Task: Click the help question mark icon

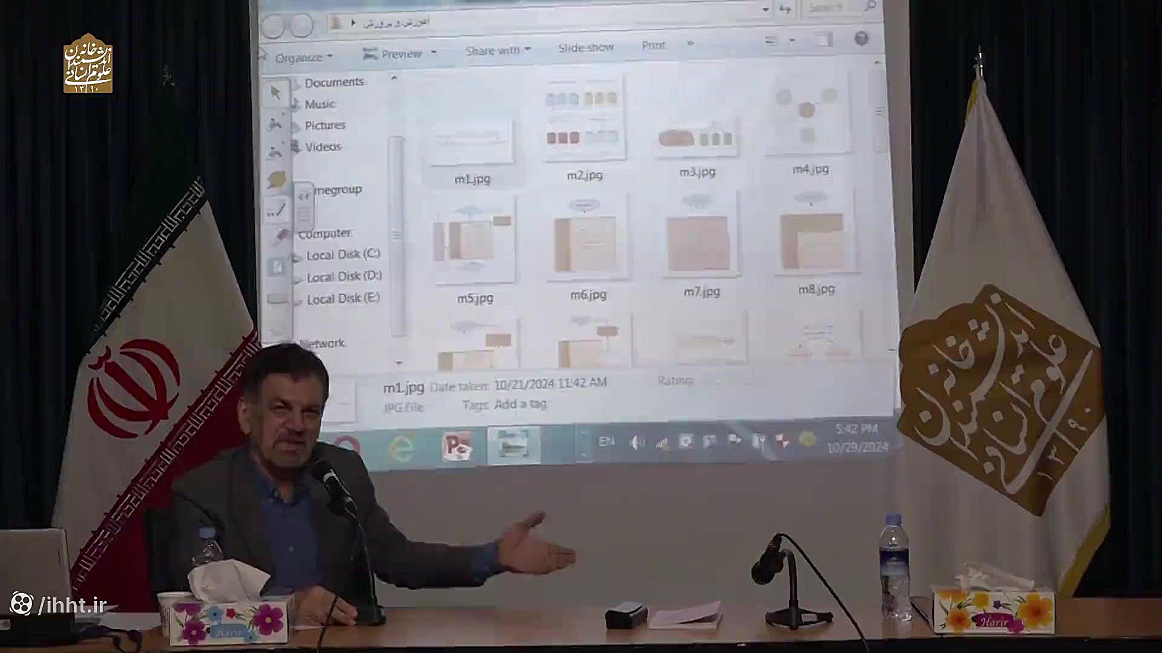Action: tap(861, 39)
